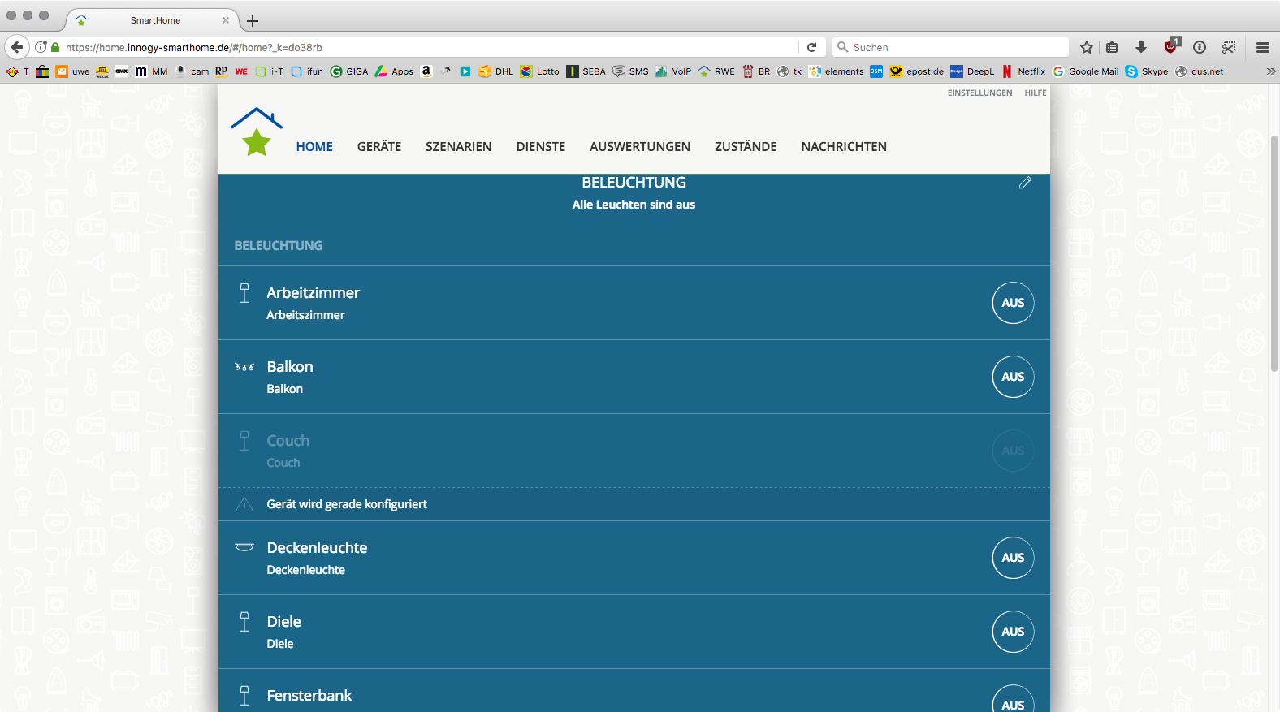Viewport: 1280px width, 712px height.
Task: Click the pencil edit icon in Beleuchtung header
Action: [x=1025, y=183]
